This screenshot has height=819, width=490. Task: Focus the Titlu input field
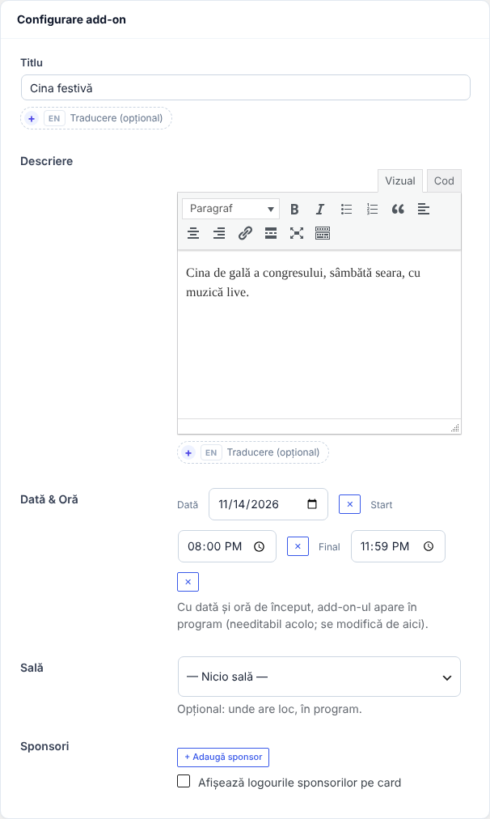tap(246, 87)
